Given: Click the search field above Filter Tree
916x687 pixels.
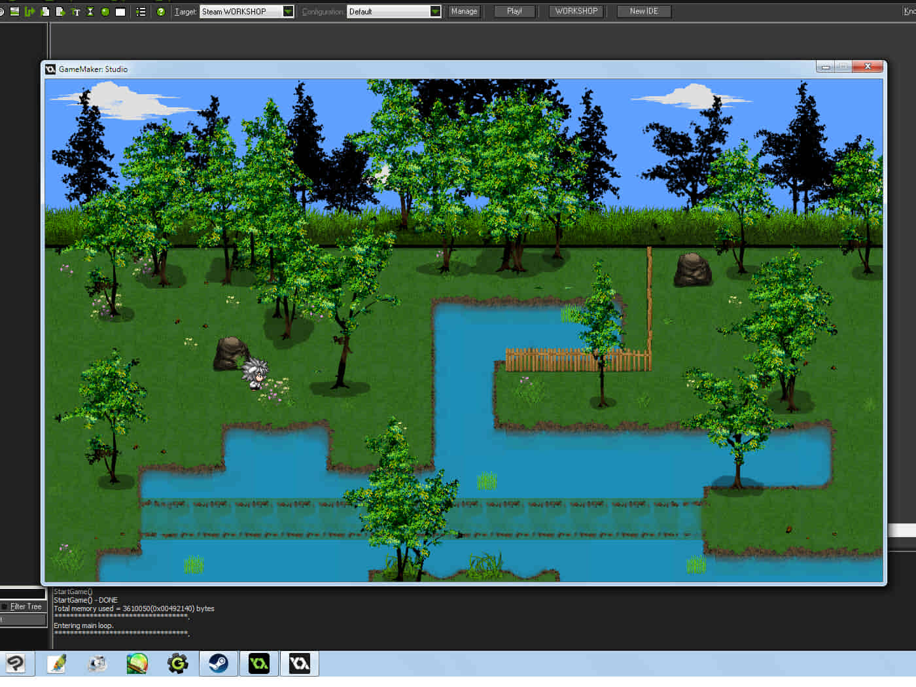Looking at the screenshot, I should (23, 593).
